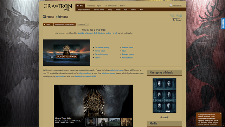This screenshot has height=127, width=225.
Task: Click the Gra o Tron Wiki logo
Action: [58, 7]
